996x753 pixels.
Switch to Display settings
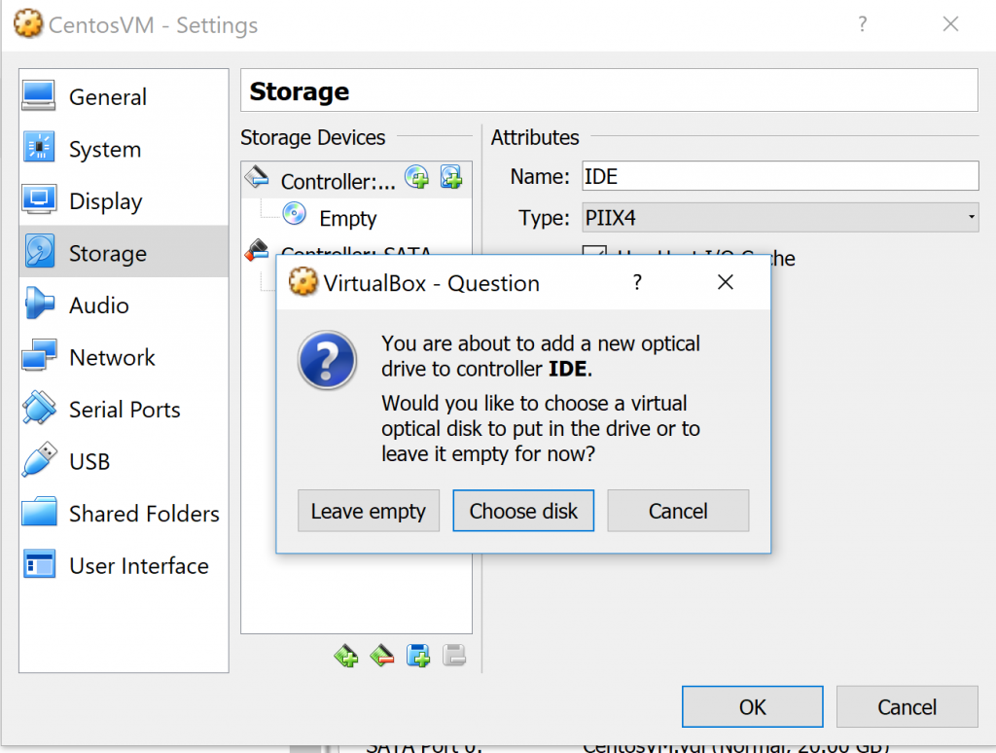click(124, 200)
